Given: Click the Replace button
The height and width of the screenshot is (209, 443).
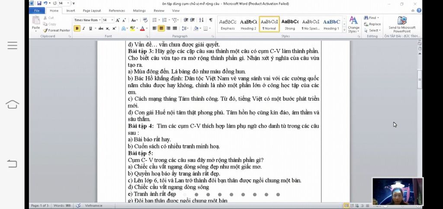Looking at the screenshot, I should coord(372,24).
